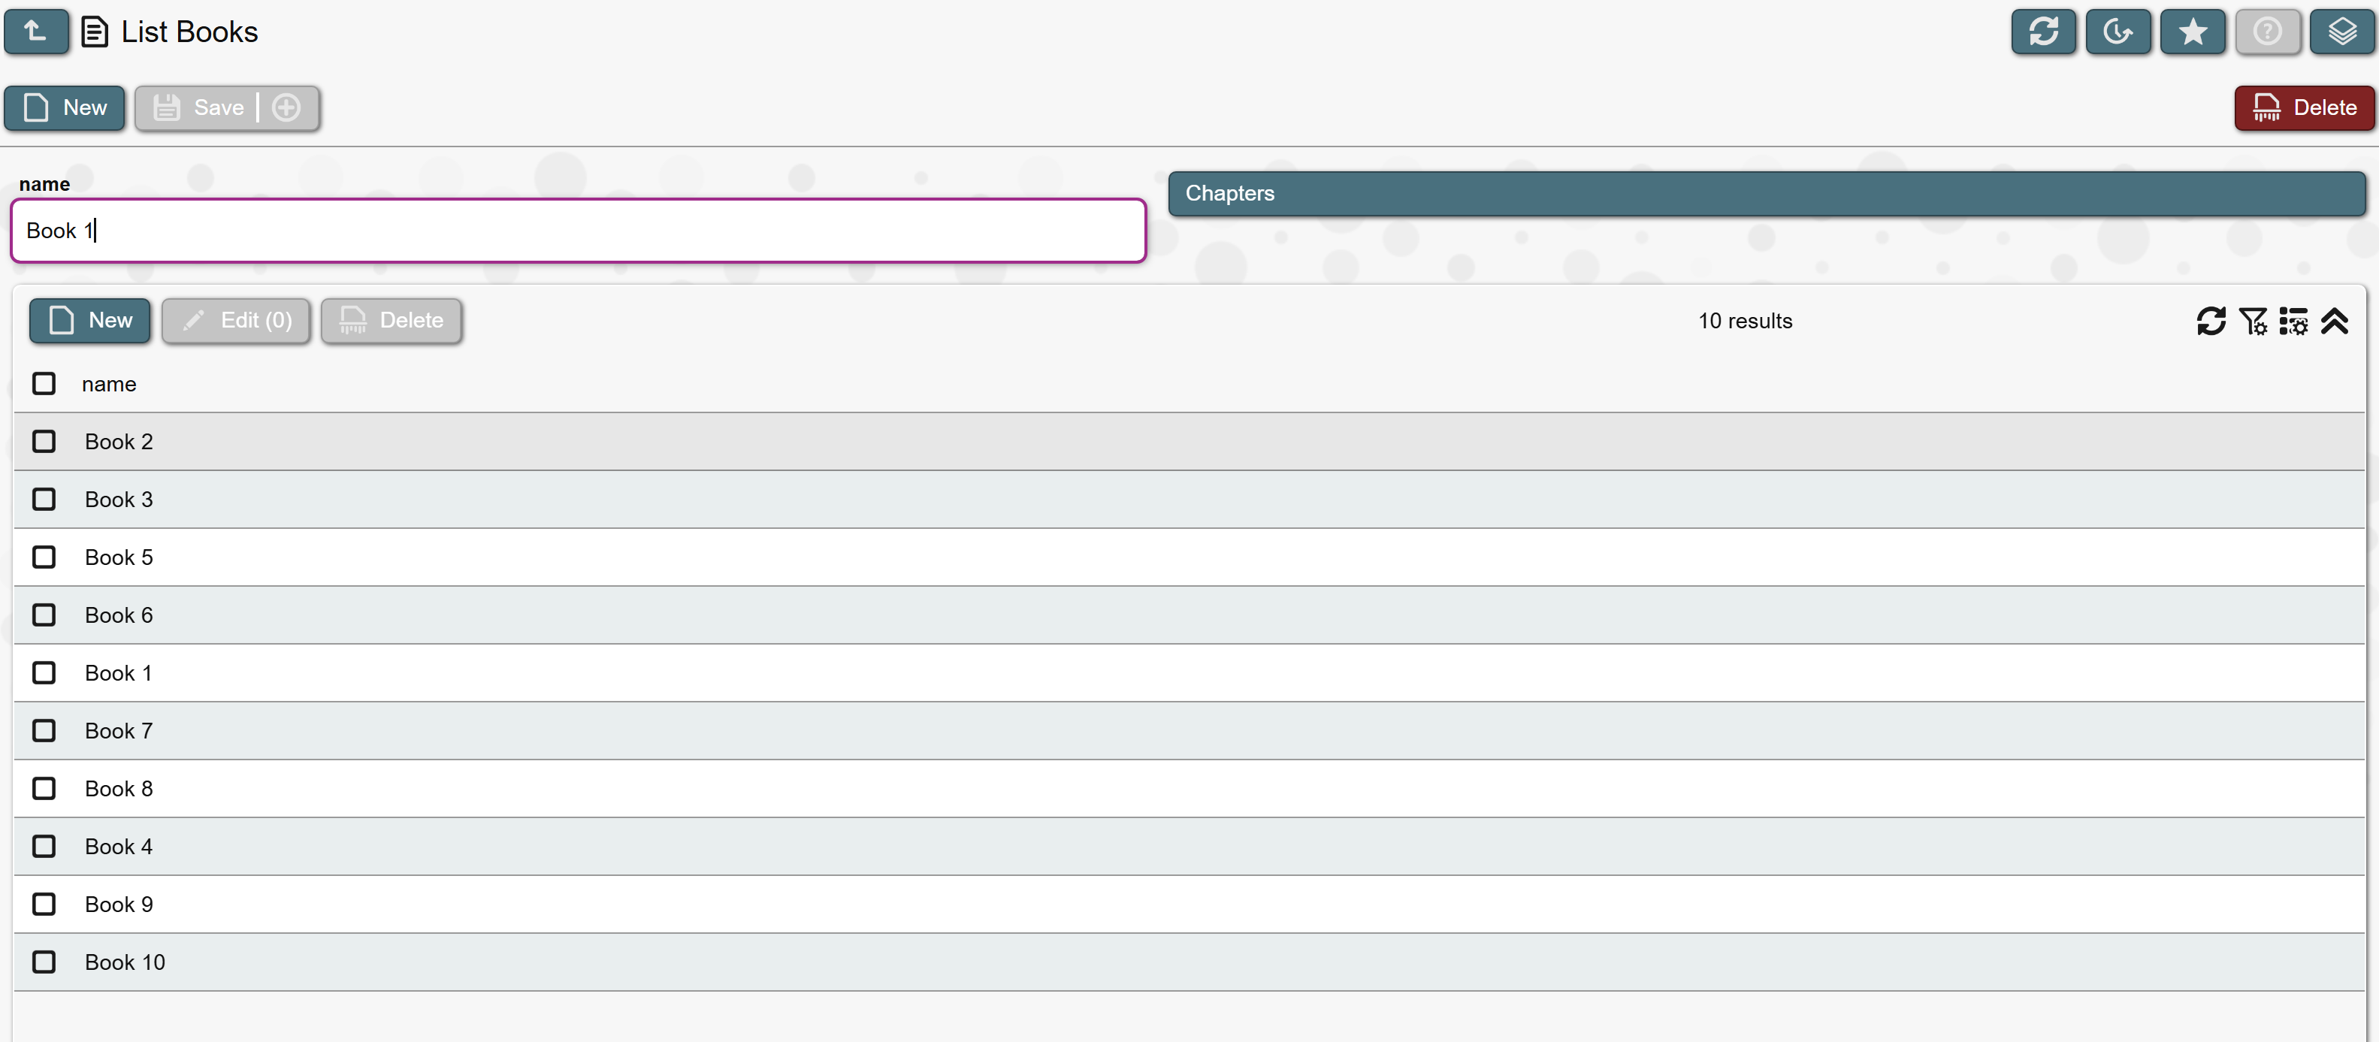Open list column settings icon
2379x1042 pixels.
2293,322
